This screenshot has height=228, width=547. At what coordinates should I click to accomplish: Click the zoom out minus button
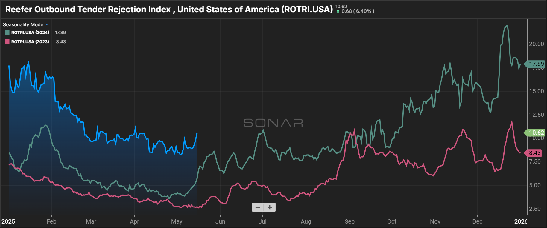[x=258, y=207]
